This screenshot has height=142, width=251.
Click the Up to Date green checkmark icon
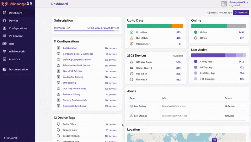pyautogui.click(x=131, y=32)
